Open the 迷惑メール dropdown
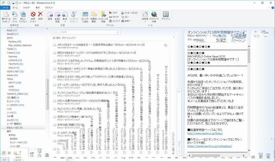 (x=33, y=17)
